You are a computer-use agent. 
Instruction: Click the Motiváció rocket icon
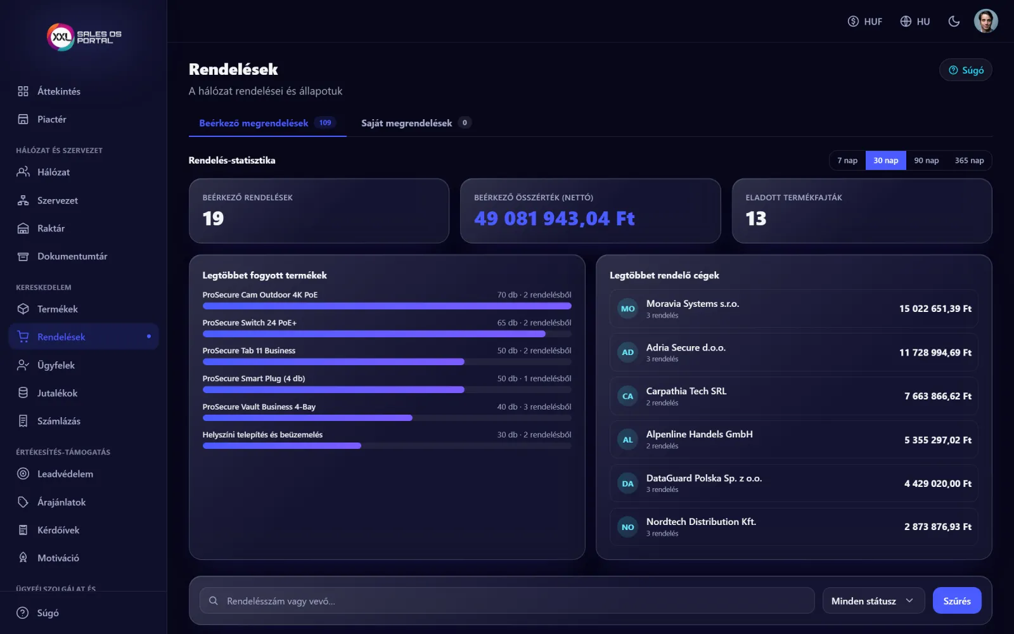(x=23, y=558)
